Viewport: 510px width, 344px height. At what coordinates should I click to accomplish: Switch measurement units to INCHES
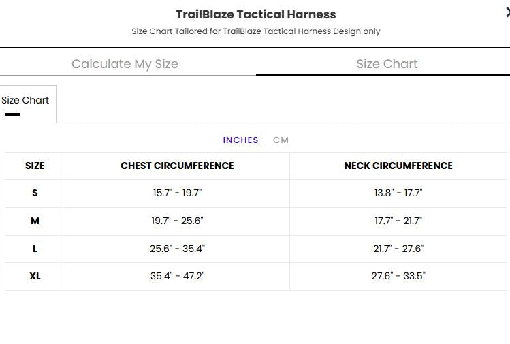pyautogui.click(x=240, y=140)
